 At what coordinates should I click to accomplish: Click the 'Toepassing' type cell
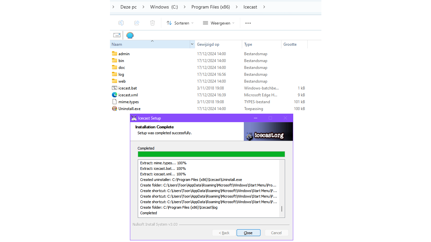[x=254, y=108]
